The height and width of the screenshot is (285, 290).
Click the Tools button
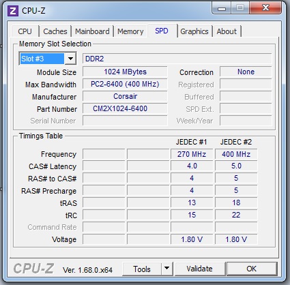tap(142, 269)
